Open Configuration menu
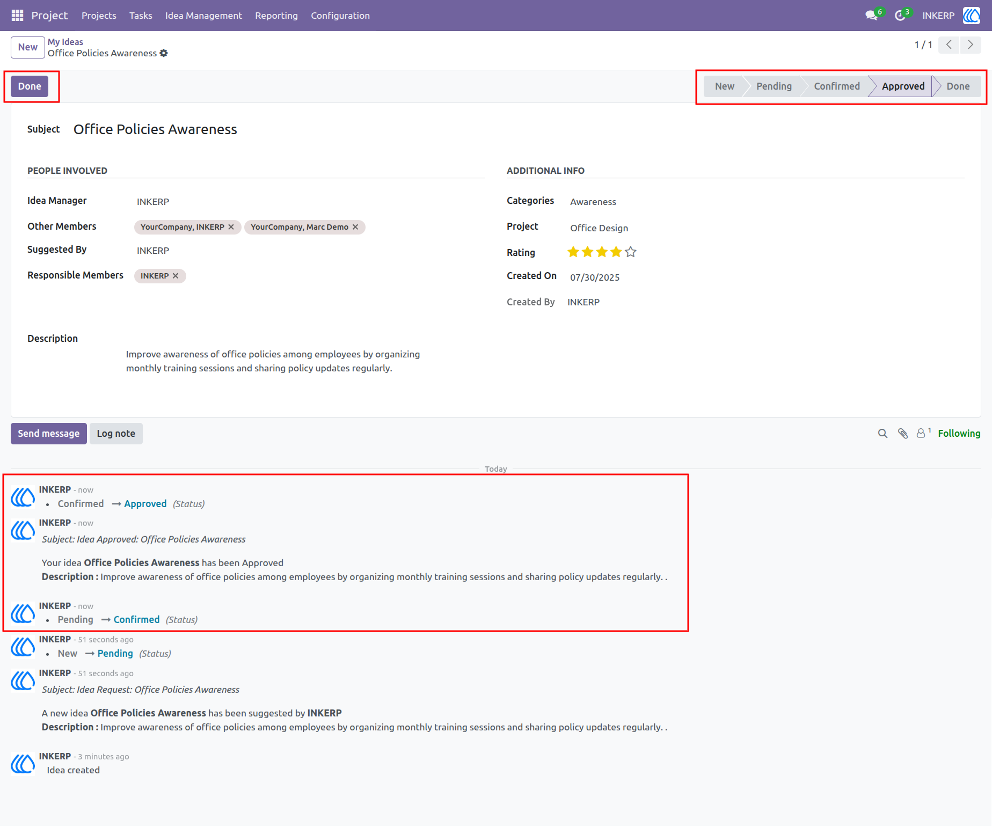Image resolution: width=992 pixels, height=827 pixels. (x=340, y=16)
